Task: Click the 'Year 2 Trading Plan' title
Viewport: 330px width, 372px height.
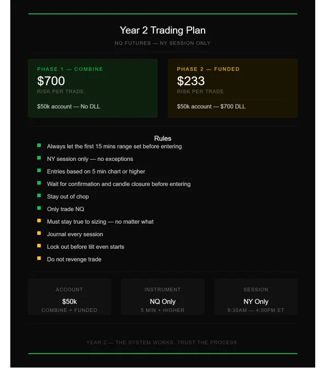Action: tap(163, 31)
